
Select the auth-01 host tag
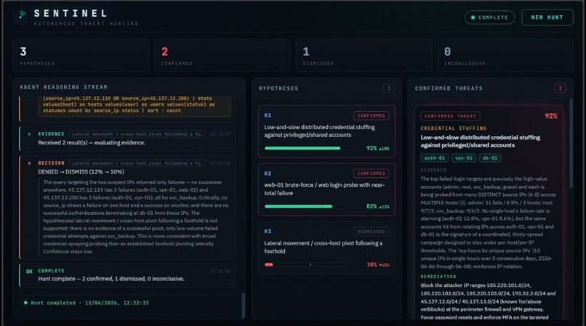point(435,158)
